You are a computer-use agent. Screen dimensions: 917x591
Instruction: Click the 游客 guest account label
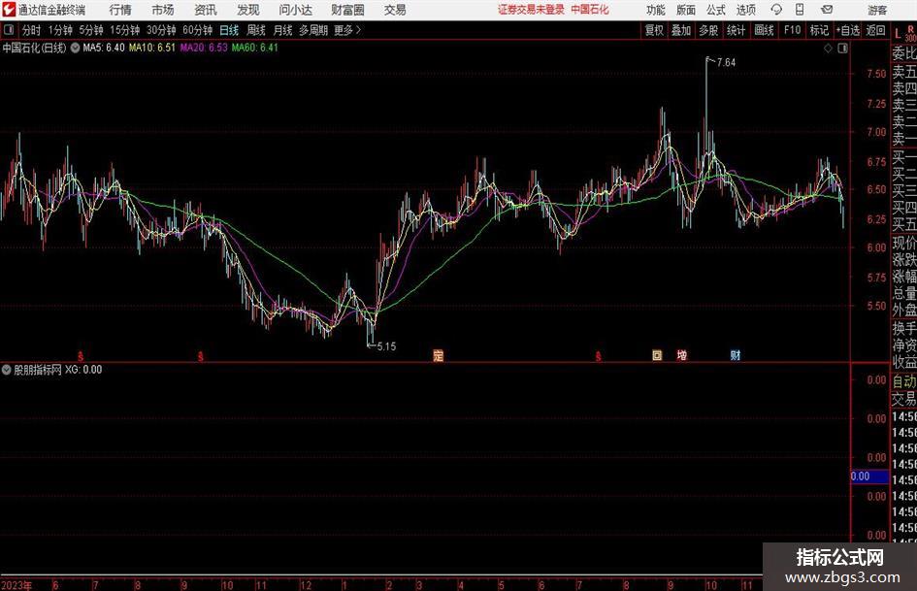coord(877,10)
